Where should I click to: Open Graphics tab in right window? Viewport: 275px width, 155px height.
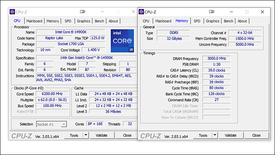[212, 21]
